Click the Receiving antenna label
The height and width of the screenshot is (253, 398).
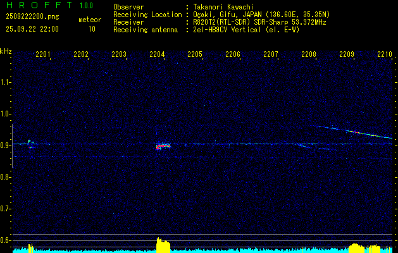click(146, 30)
